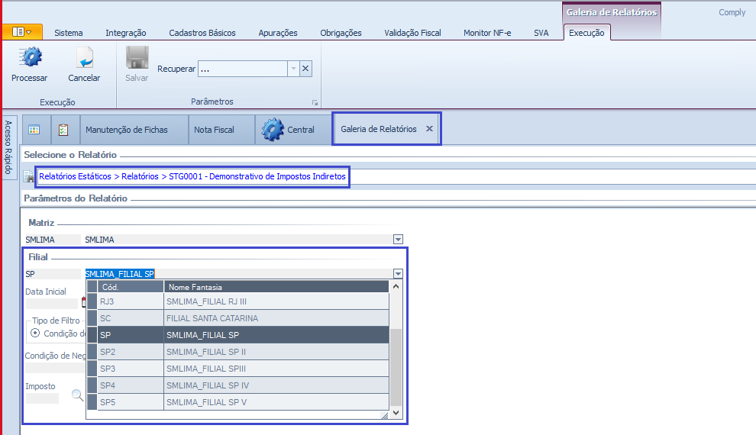The image size is (756, 435).
Task: Click the Salvar floppy disk icon
Action: tap(137, 58)
